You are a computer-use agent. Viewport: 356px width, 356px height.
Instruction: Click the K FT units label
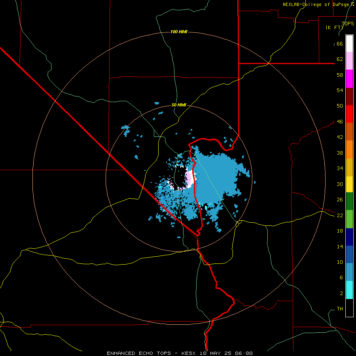pyautogui.click(x=335, y=28)
